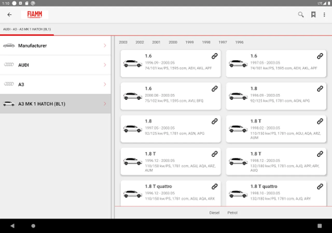Go back using the top arrow
This screenshot has height=233, width=332.
[10, 15]
